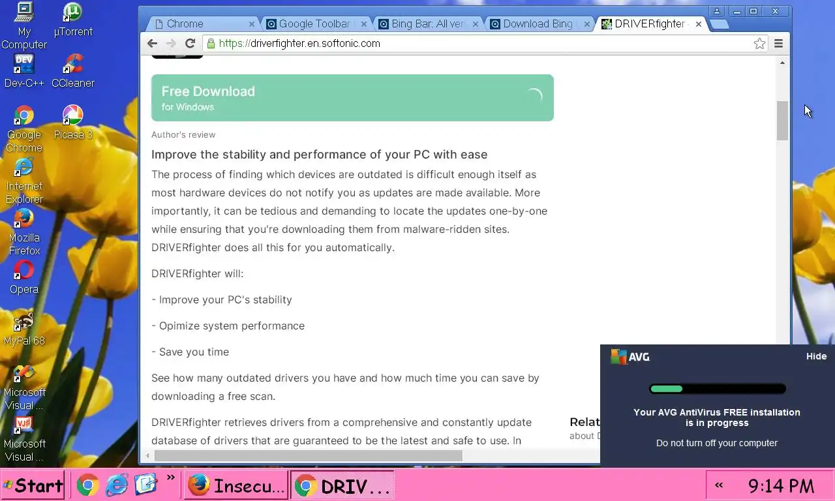Click 'Do not turn off your computer' text
This screenshot has height=501, width=835.
point(717,443)
